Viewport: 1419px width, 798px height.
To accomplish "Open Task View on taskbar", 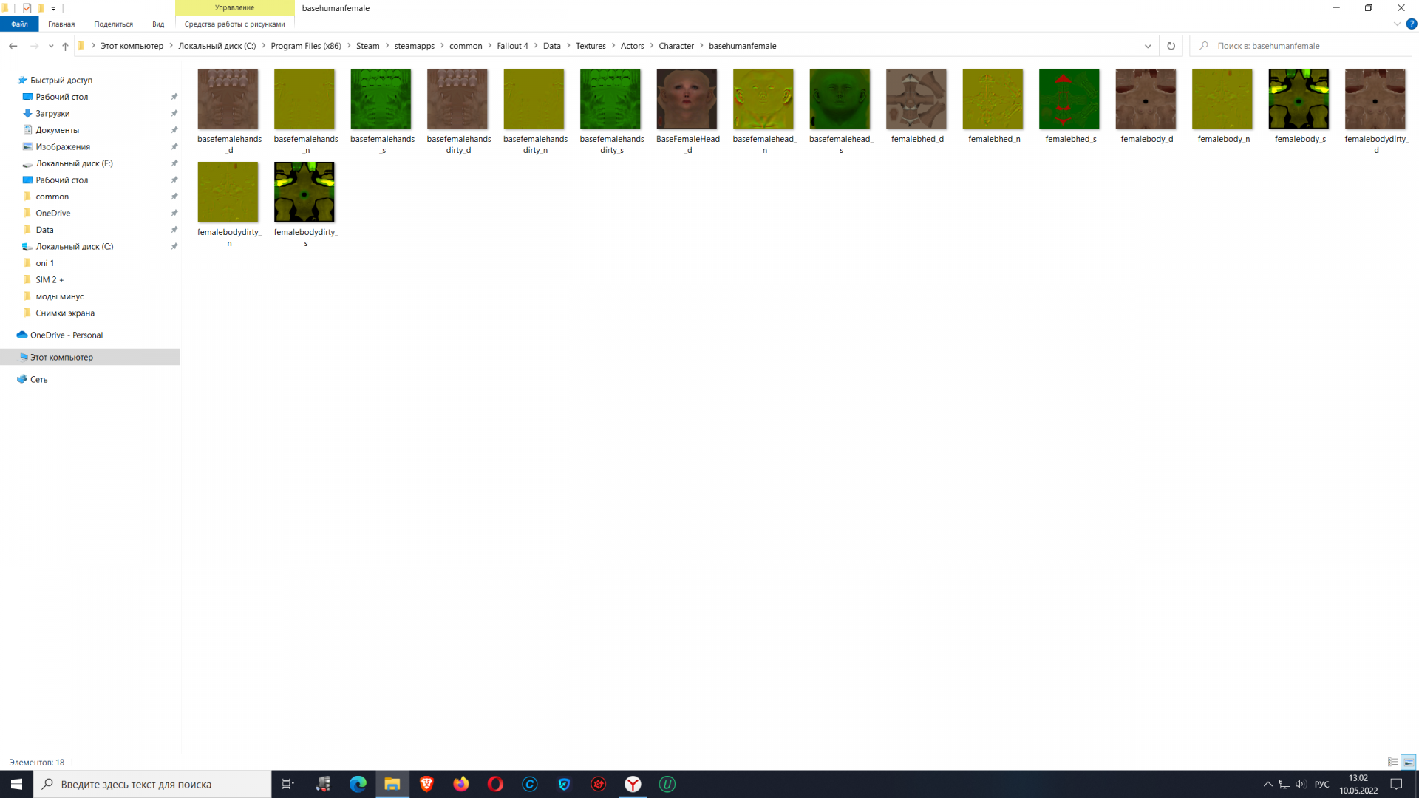I will coord(288,784).
